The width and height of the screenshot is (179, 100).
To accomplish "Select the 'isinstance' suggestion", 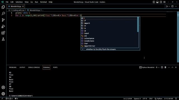I will 109,38.
